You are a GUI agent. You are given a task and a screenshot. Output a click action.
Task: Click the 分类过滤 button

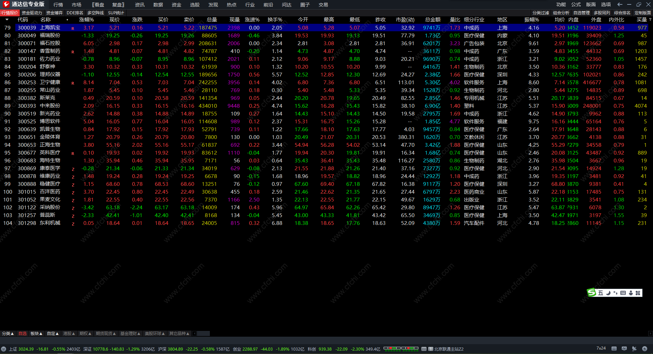click(x=541, y=13)
